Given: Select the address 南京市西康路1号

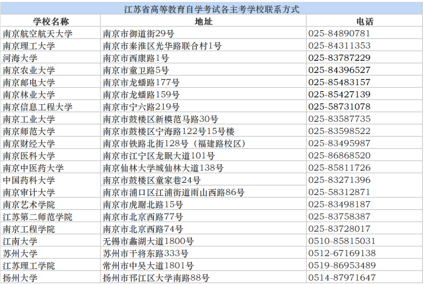Looking at the screenshot, I should click(136, 58).
